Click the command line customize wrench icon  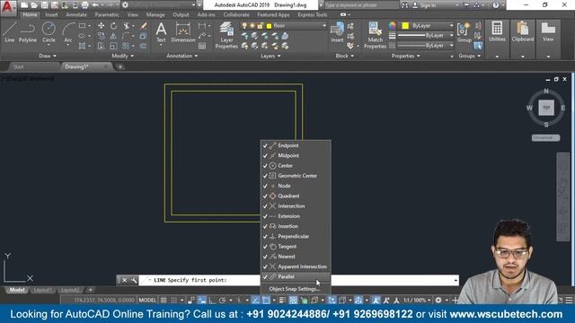tap(134, 280)
